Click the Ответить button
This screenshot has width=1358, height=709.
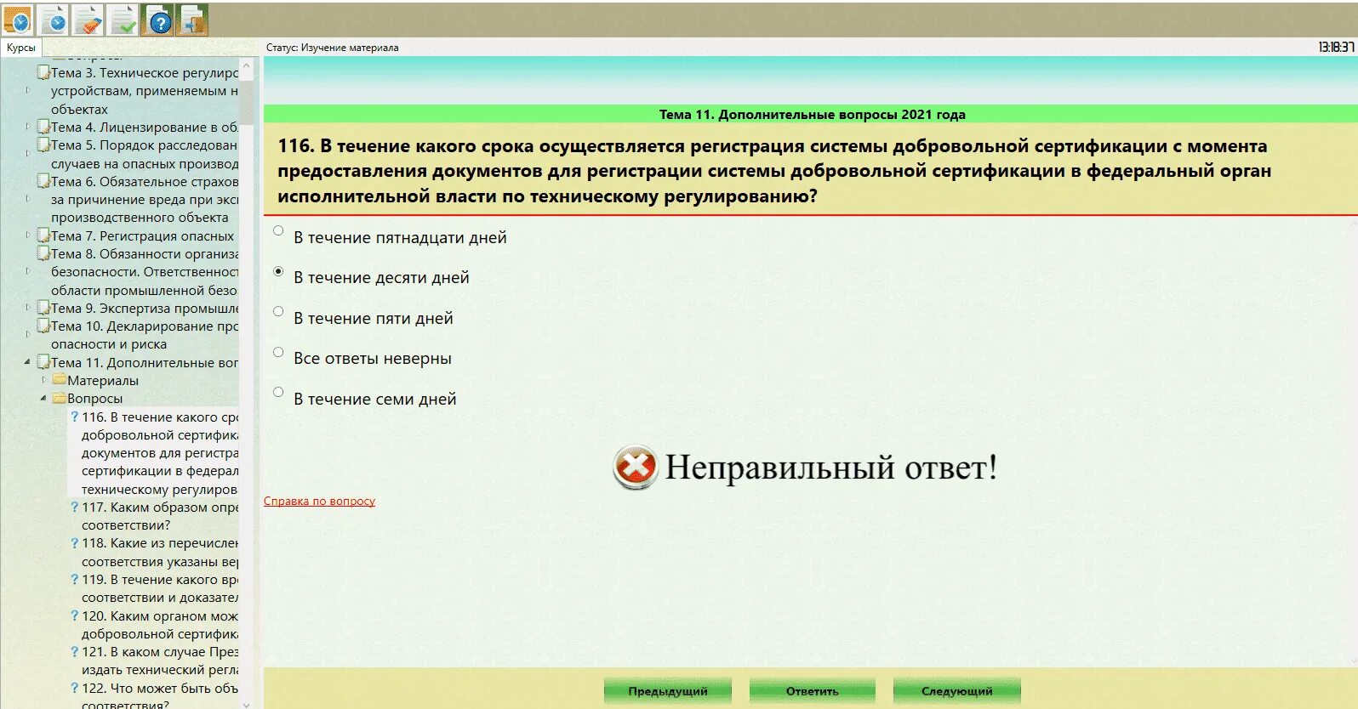(813, 691)
